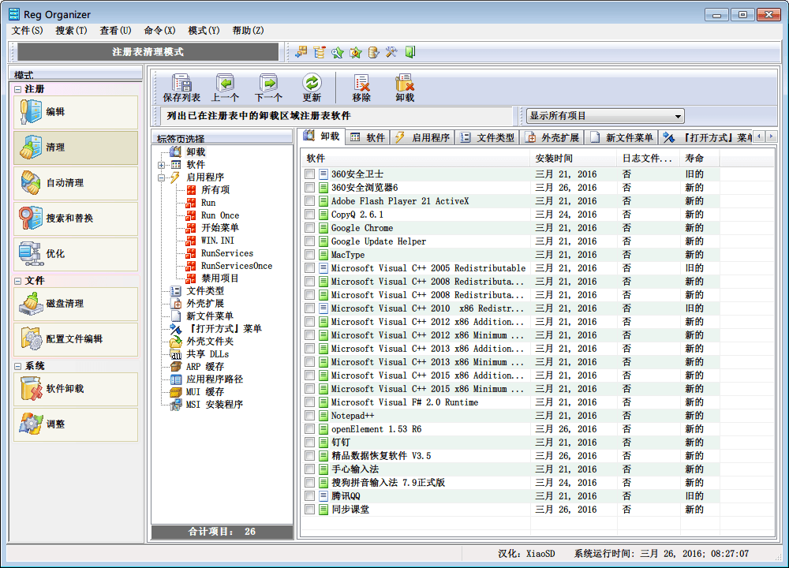Check the Google Chrome checkbox

tap(309, 228)
